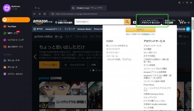Viewport: 194px width, 111px height.
Task: Select the prime video ホーム tab
Action: (x=58, y=36)
